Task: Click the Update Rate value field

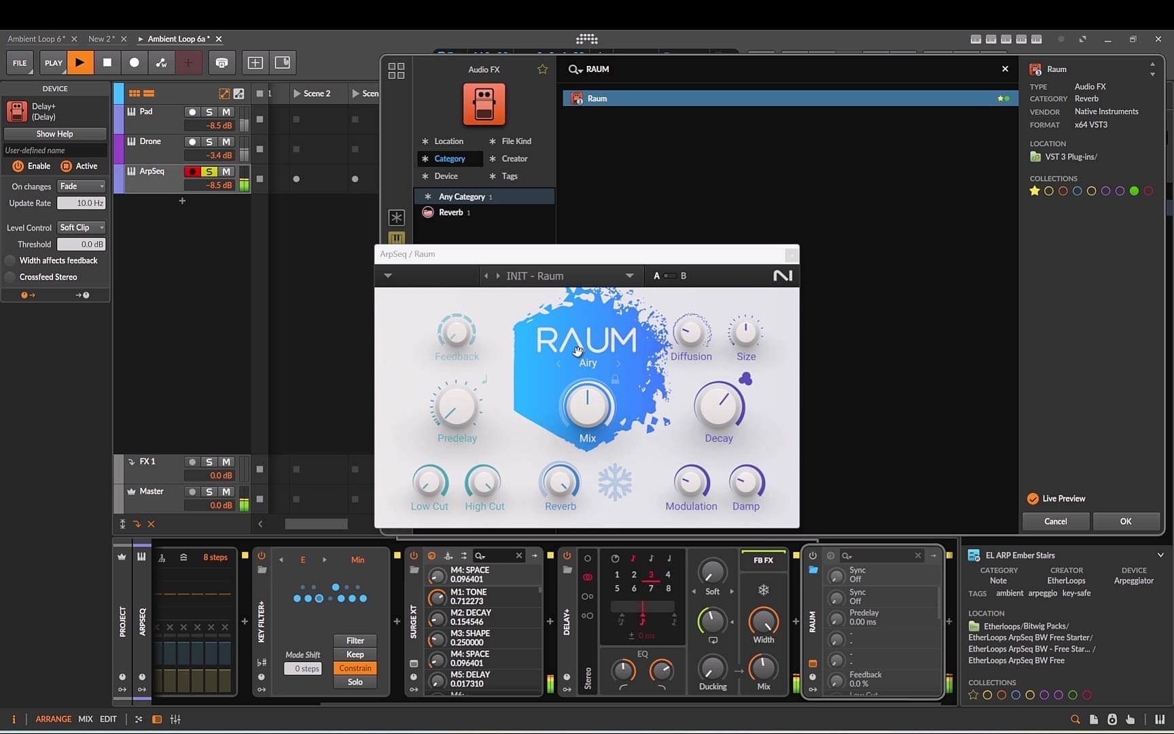Action: pyautogui.click(x=82, y=203)
